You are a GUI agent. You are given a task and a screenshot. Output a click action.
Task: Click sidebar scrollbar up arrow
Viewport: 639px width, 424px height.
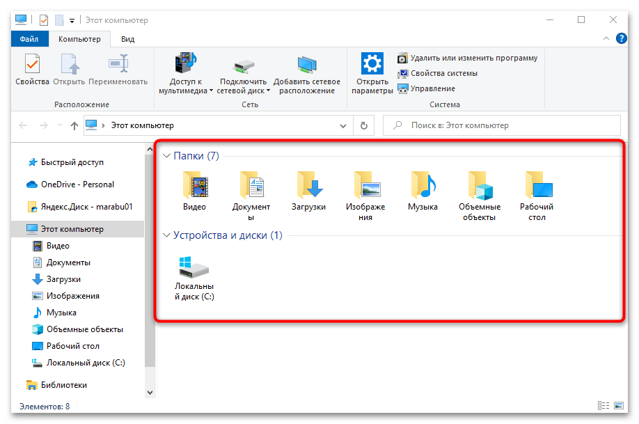(x=150, y=149)
